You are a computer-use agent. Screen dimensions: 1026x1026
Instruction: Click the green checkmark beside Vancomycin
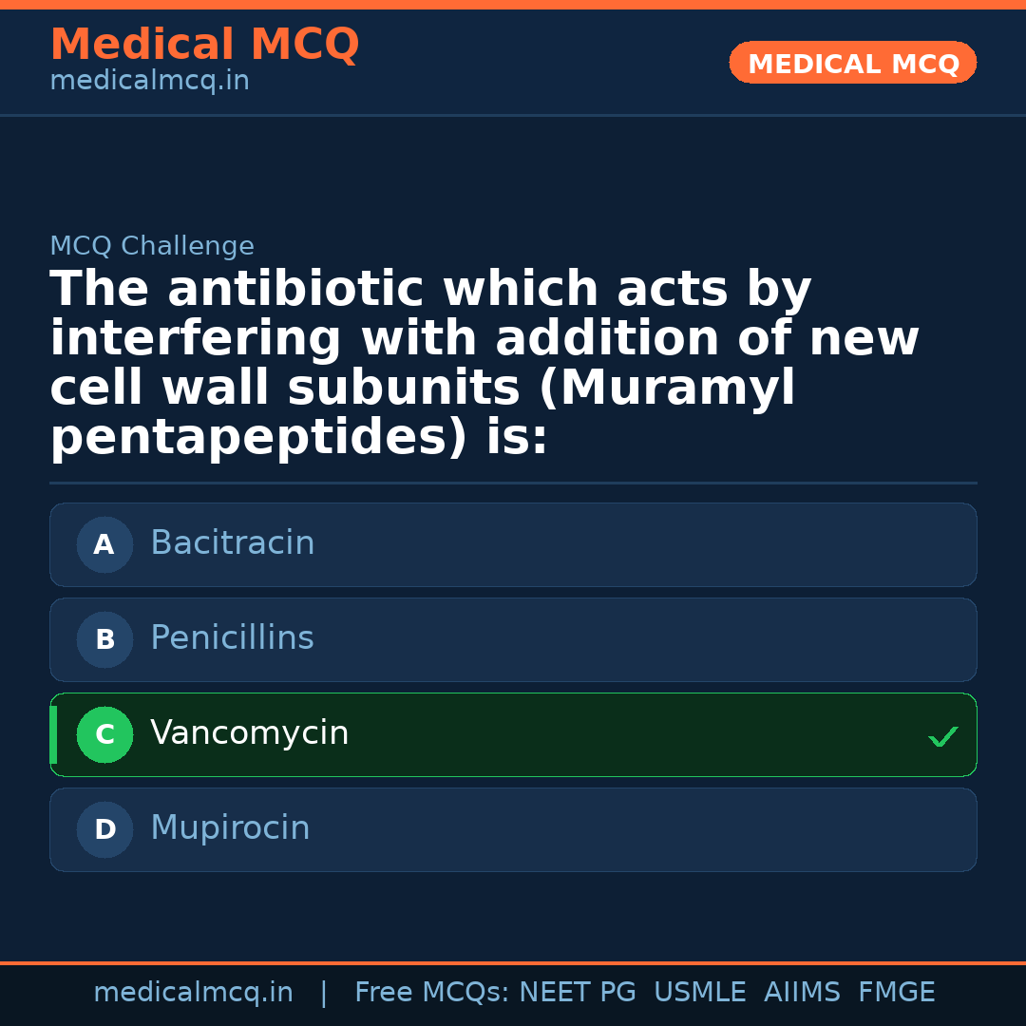point(942,736)
